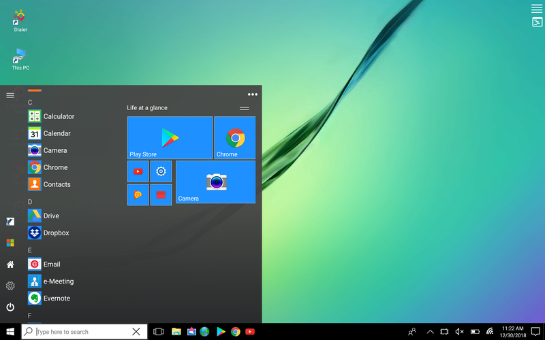Open the People icon in the system tray

412,332
